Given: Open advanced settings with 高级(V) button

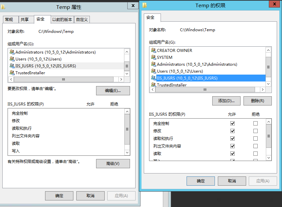Looking at the screenshot, I should [x=113, y=164].
